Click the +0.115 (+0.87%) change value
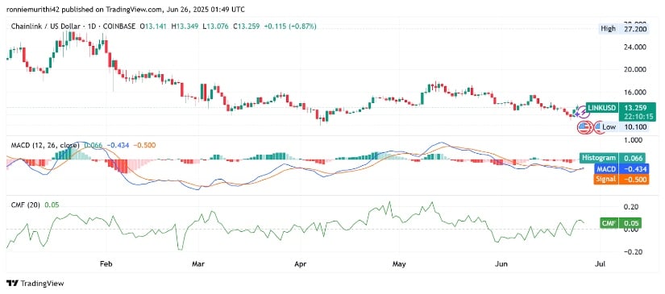The image size is (665, 294). pos(290,27)
